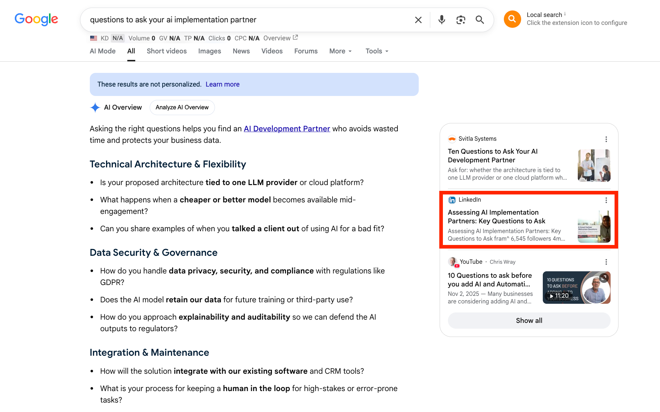
Task: Click the LinkedIn favicon
Action: [452, 200]
